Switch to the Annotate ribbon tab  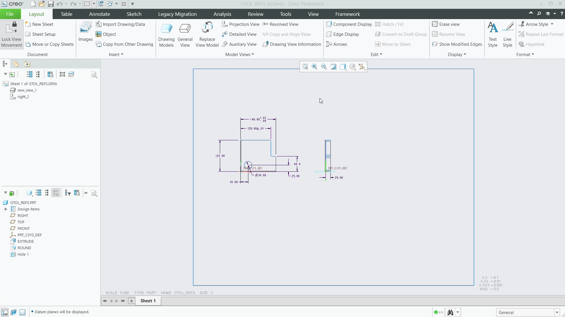(99, 14)
